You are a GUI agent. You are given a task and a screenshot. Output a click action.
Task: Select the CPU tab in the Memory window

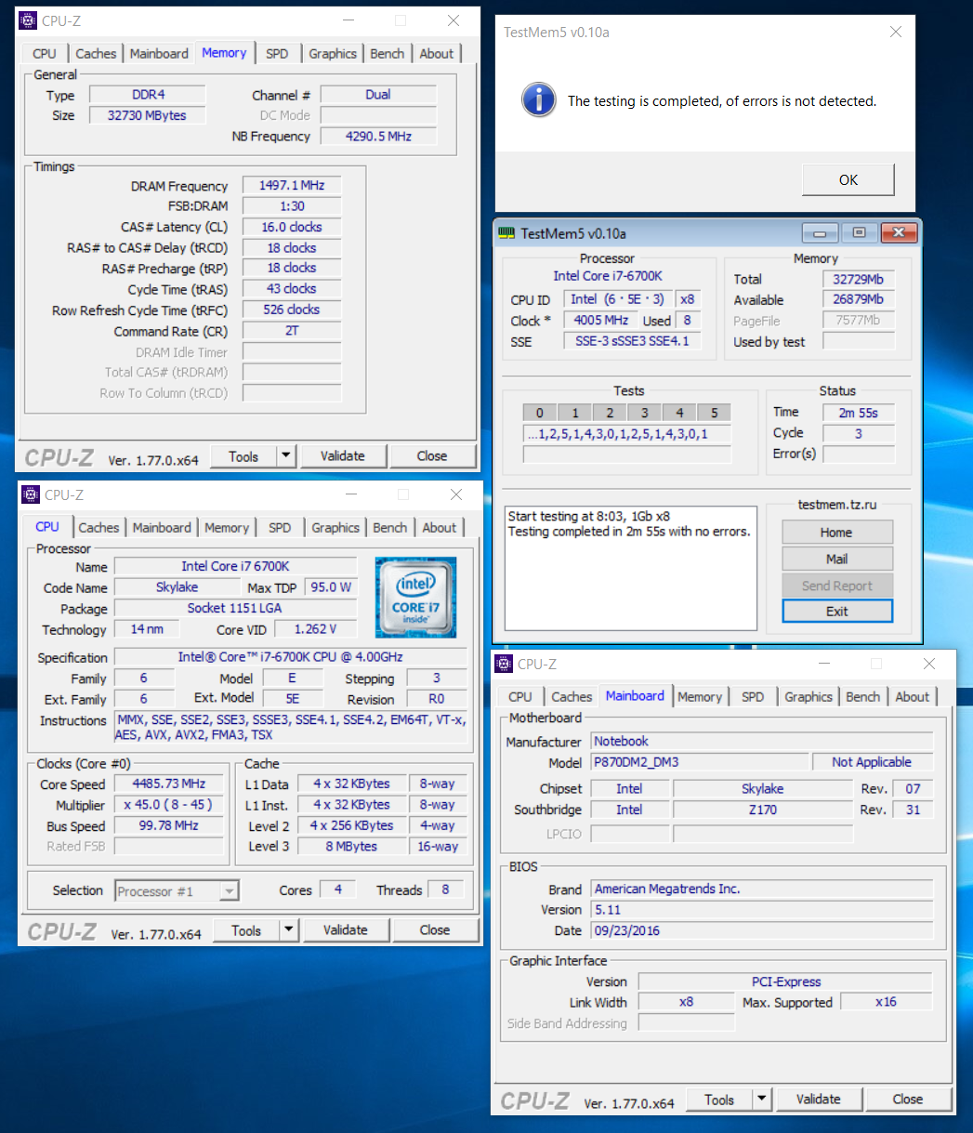tap(45, 54)
